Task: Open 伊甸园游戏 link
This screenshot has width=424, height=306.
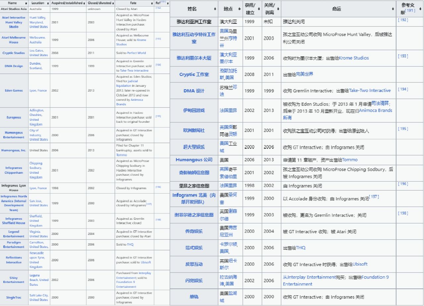Action: click(194, 110)
